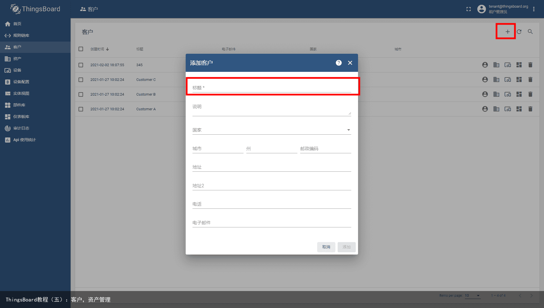Refresh the customers list
Viewport: 544px width, 308px height.
click(519, 32)
